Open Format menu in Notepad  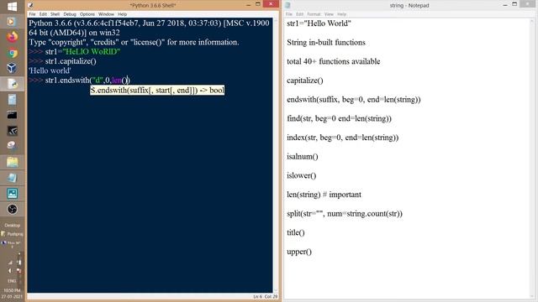(x=314, y=14)
